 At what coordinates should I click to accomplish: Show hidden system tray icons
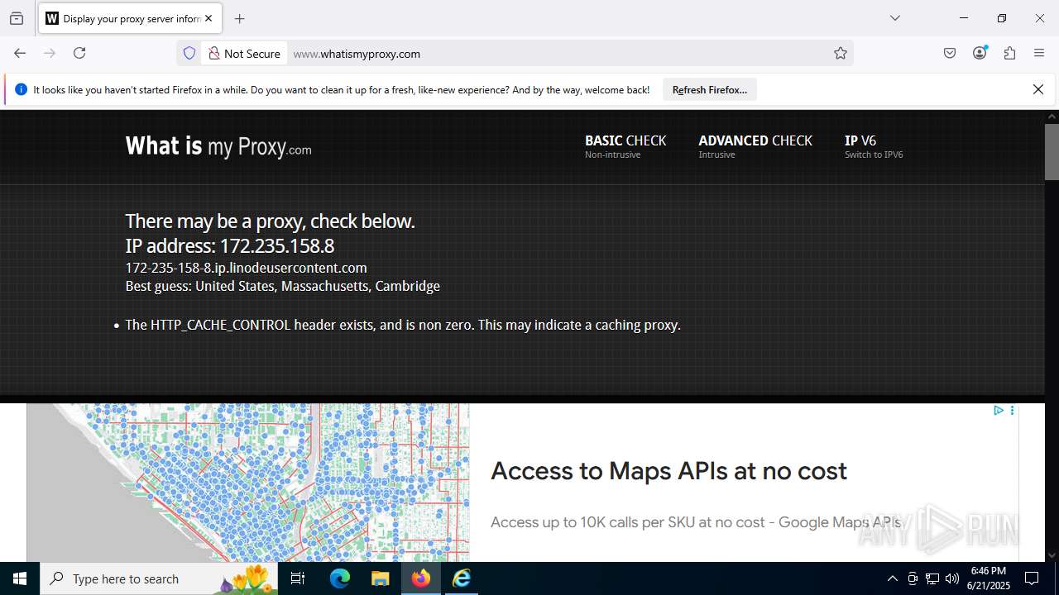pos(892,578)
